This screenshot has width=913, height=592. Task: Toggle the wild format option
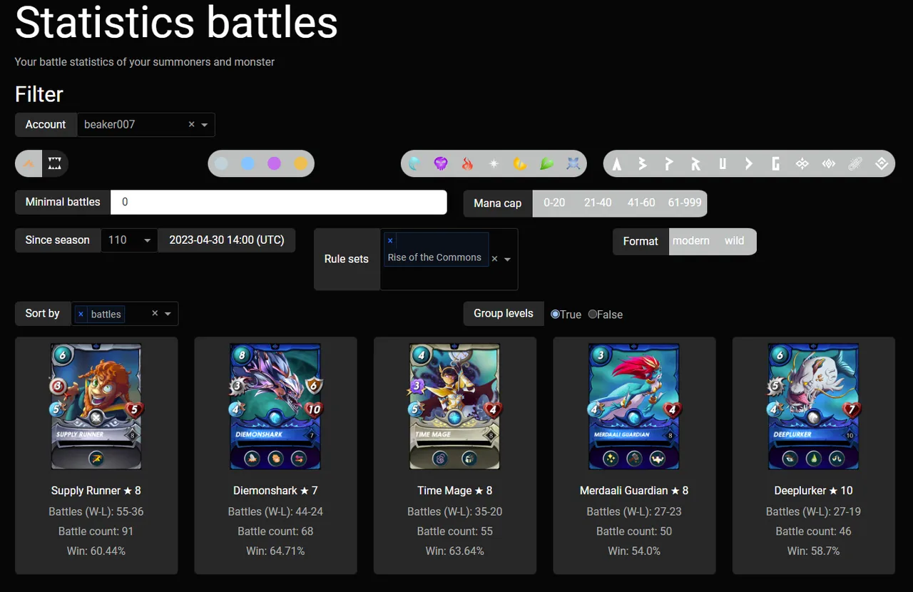(x=735, y=241)
